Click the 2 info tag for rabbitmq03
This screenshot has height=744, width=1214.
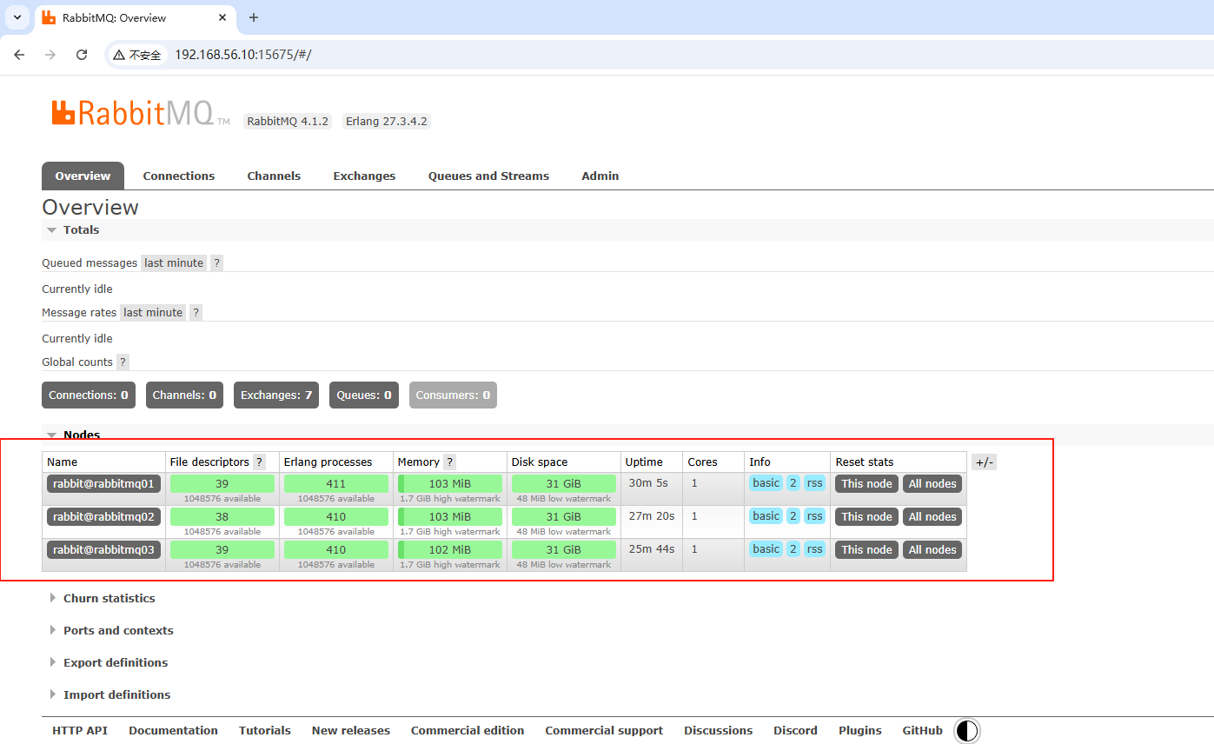click(x=793, y=549)
